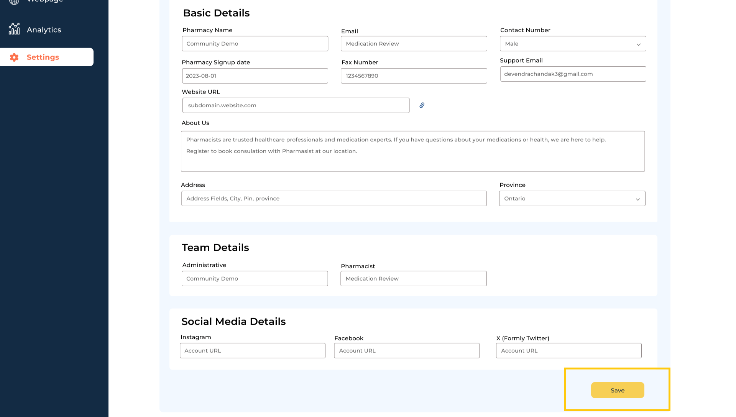Click the Analytics chart icon in sidebar
Viewport: 736px width, 417px height.
14,29
